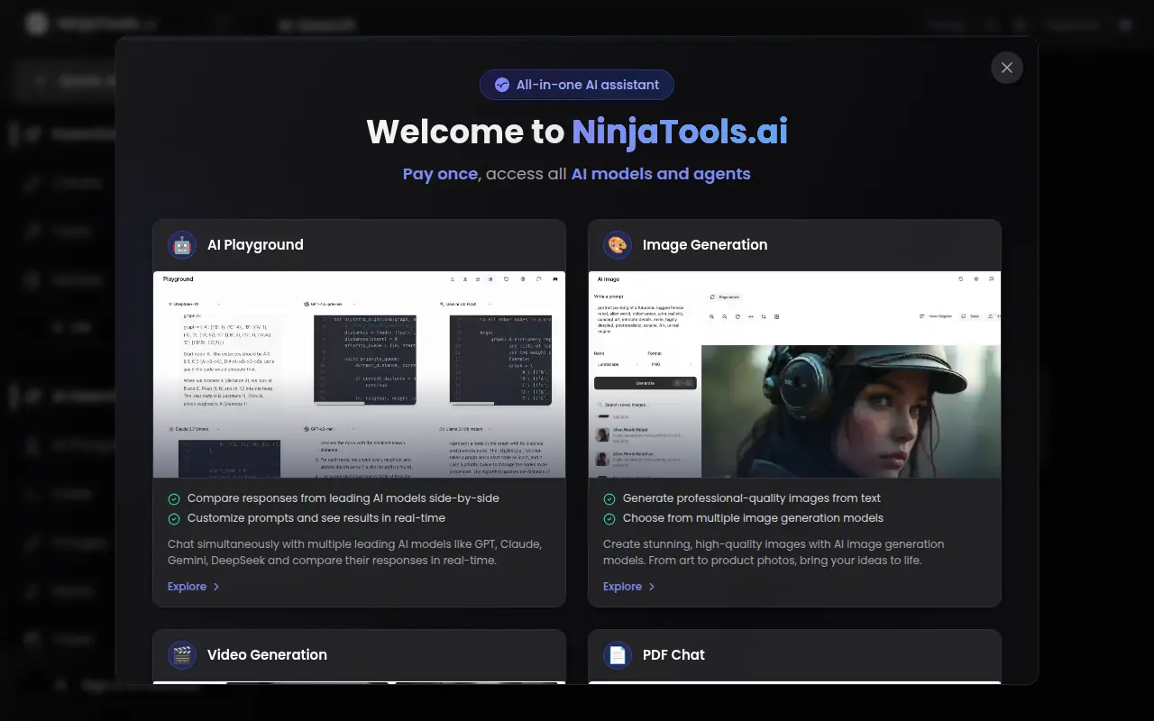Click the 'Pay once, access all AI models' subtitle
The image size is (1154, 721).
[577, 174]
